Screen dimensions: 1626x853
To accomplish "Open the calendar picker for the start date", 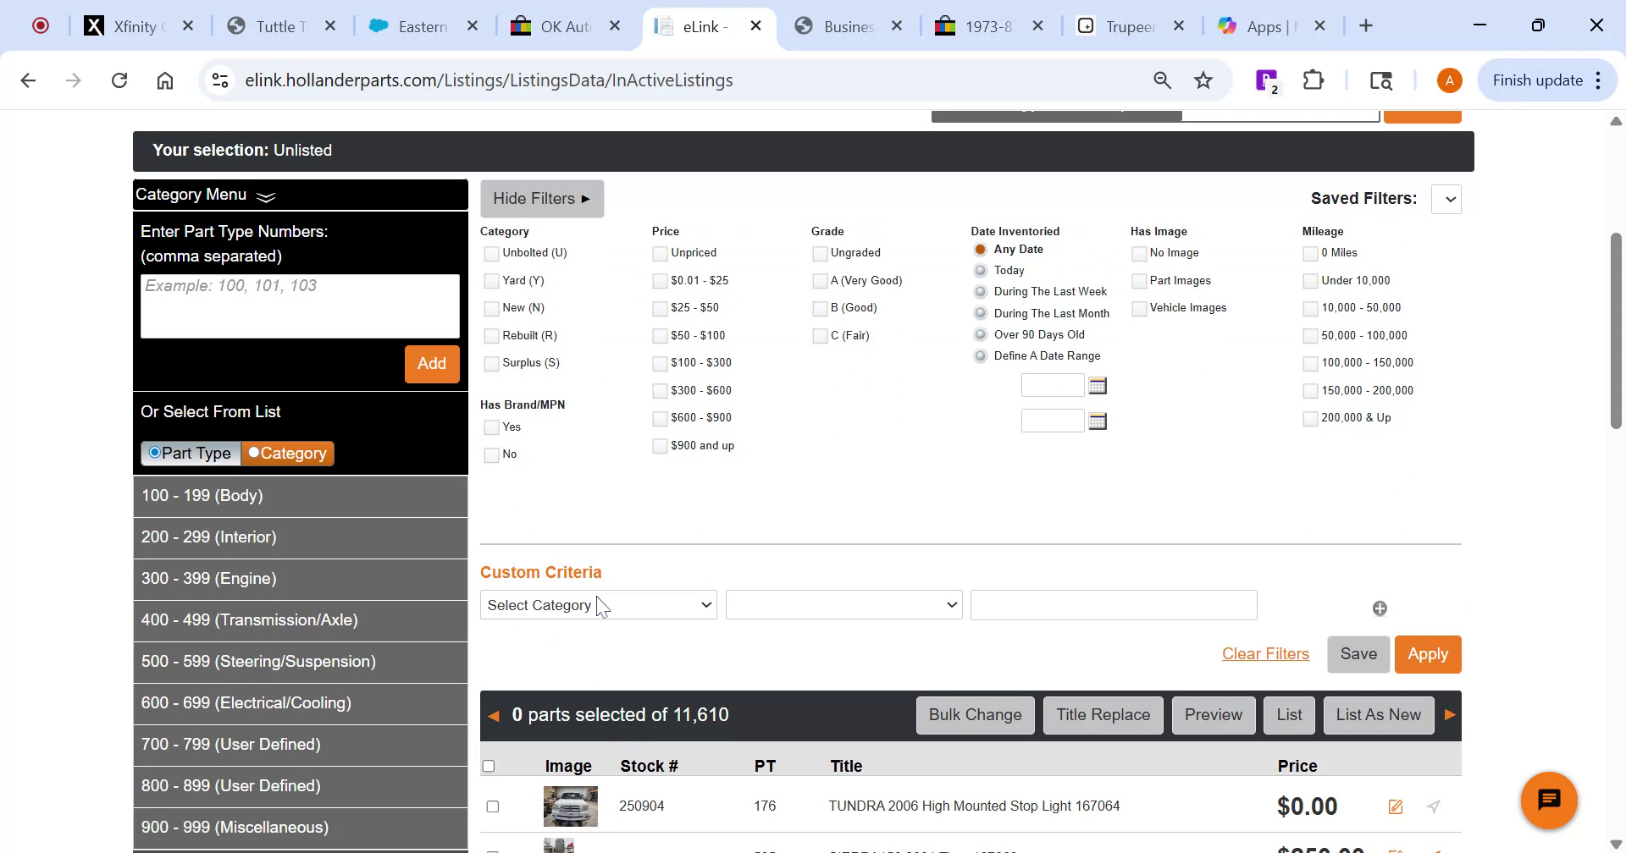I will point(1097,385).
